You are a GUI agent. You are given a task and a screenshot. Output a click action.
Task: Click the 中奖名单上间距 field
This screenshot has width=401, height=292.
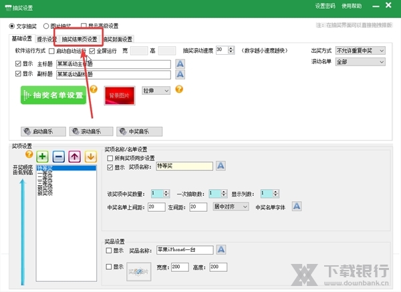coord(156,207)
